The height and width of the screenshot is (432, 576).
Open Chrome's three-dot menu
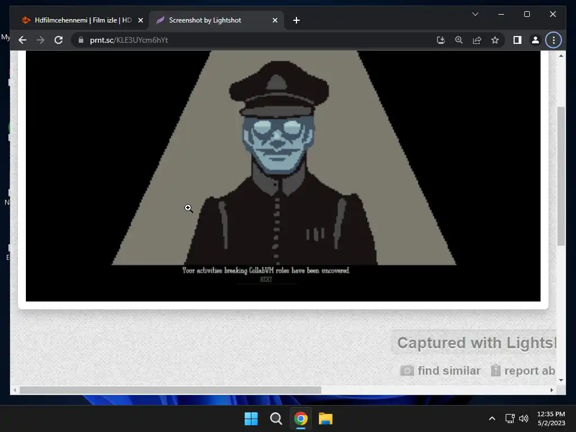553,40
